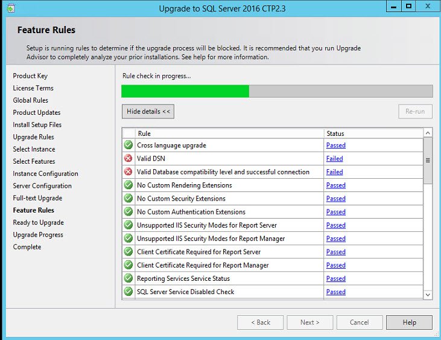Click green check icon for No Custom Rendering Extensions
The height and width of the screenshot is (340, 441).
coord(128,185)
